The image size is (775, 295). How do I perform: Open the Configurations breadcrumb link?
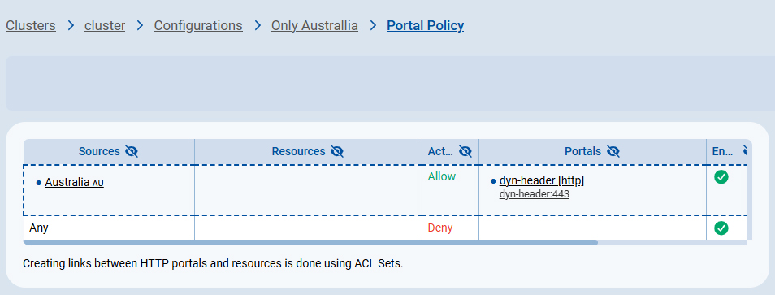(x=198, y=25)
